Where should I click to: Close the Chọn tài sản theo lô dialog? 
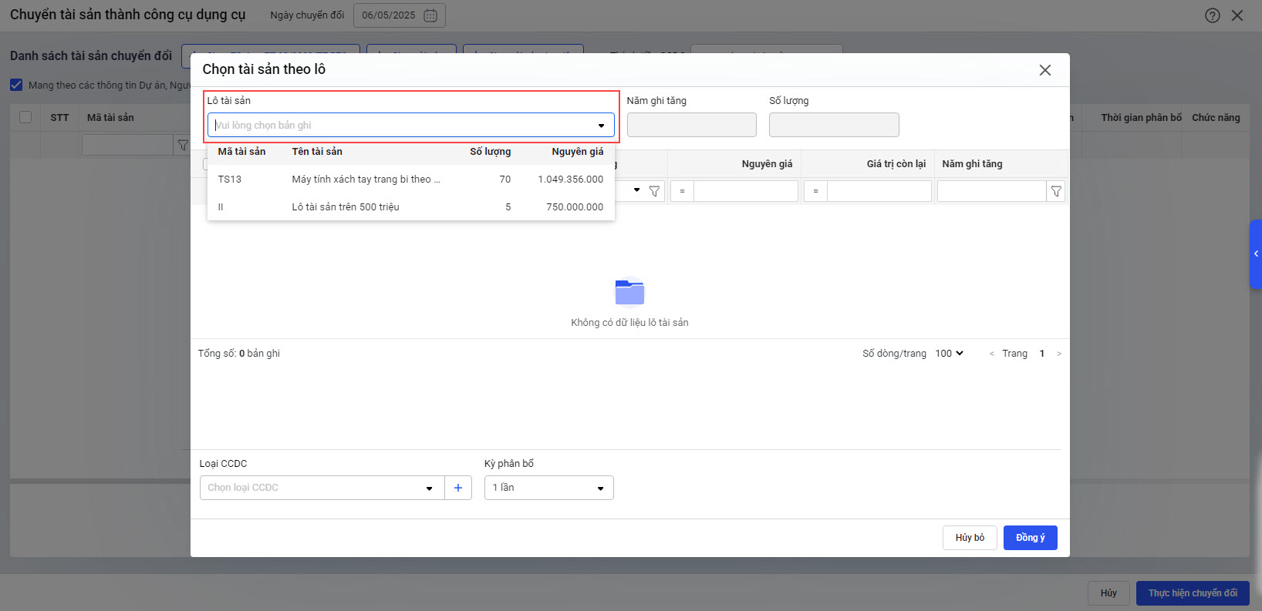1045,70
